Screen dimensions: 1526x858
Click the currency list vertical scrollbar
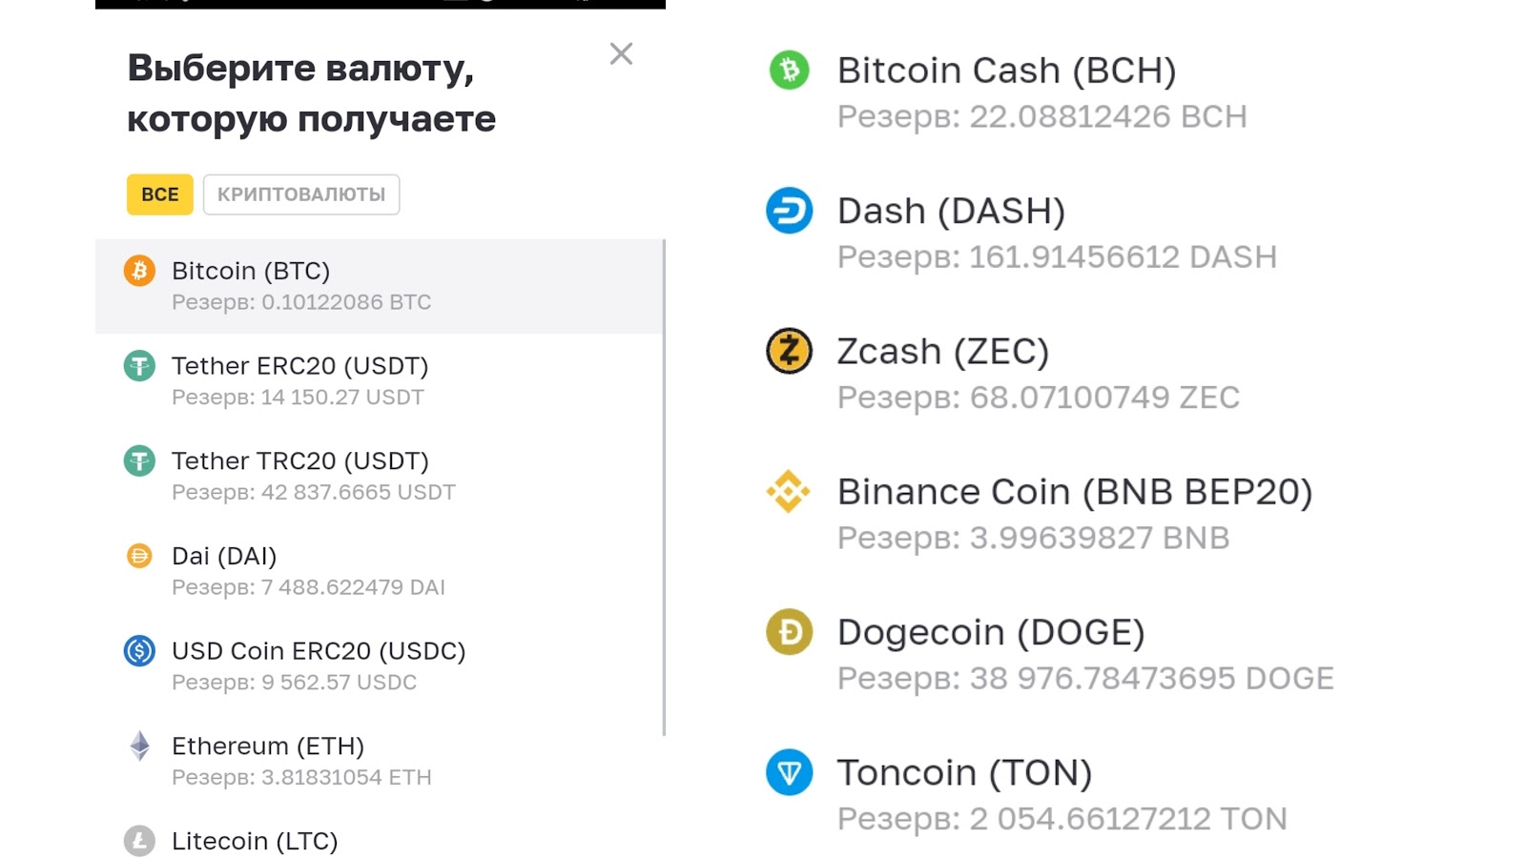point(664,486)
